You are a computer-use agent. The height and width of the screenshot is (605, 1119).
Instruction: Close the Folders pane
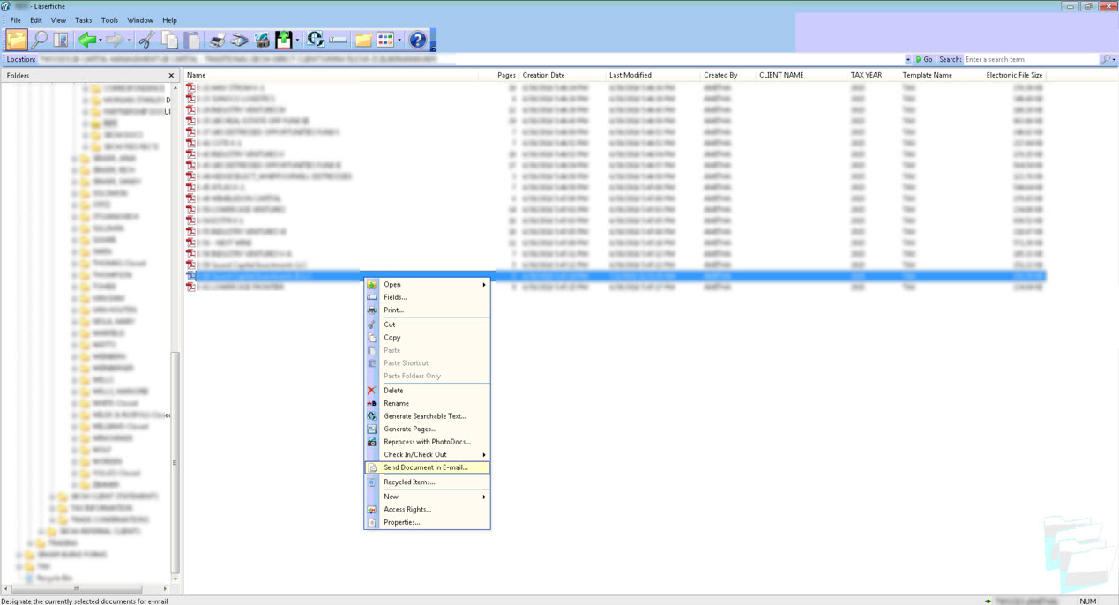pyautogui.click(x=171, y=76)
